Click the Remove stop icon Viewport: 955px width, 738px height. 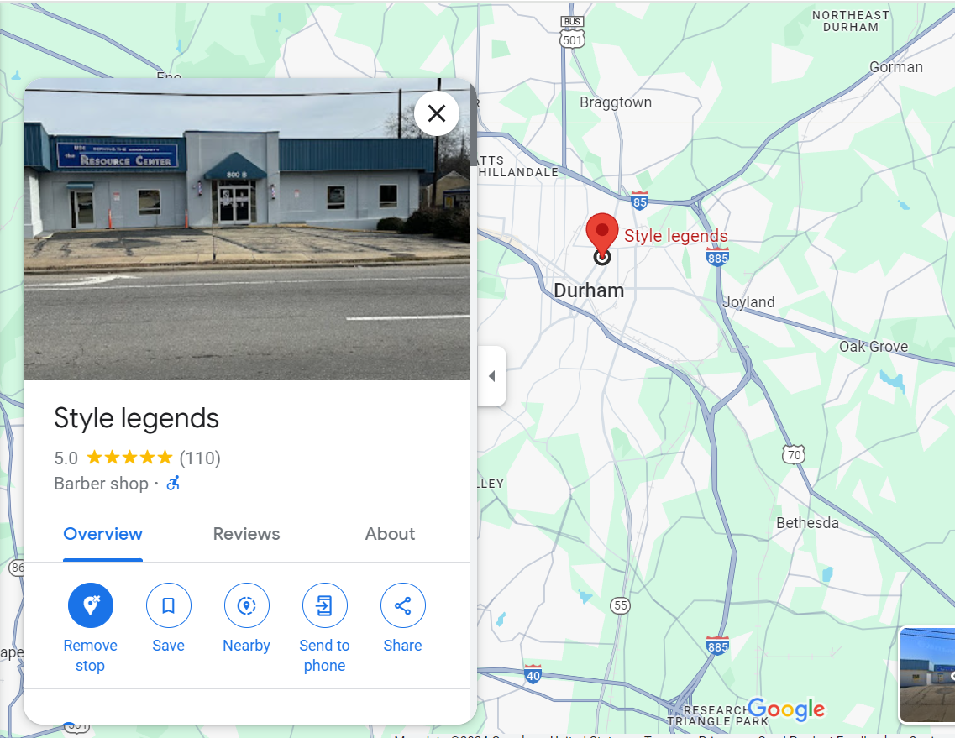click(90, 605)
